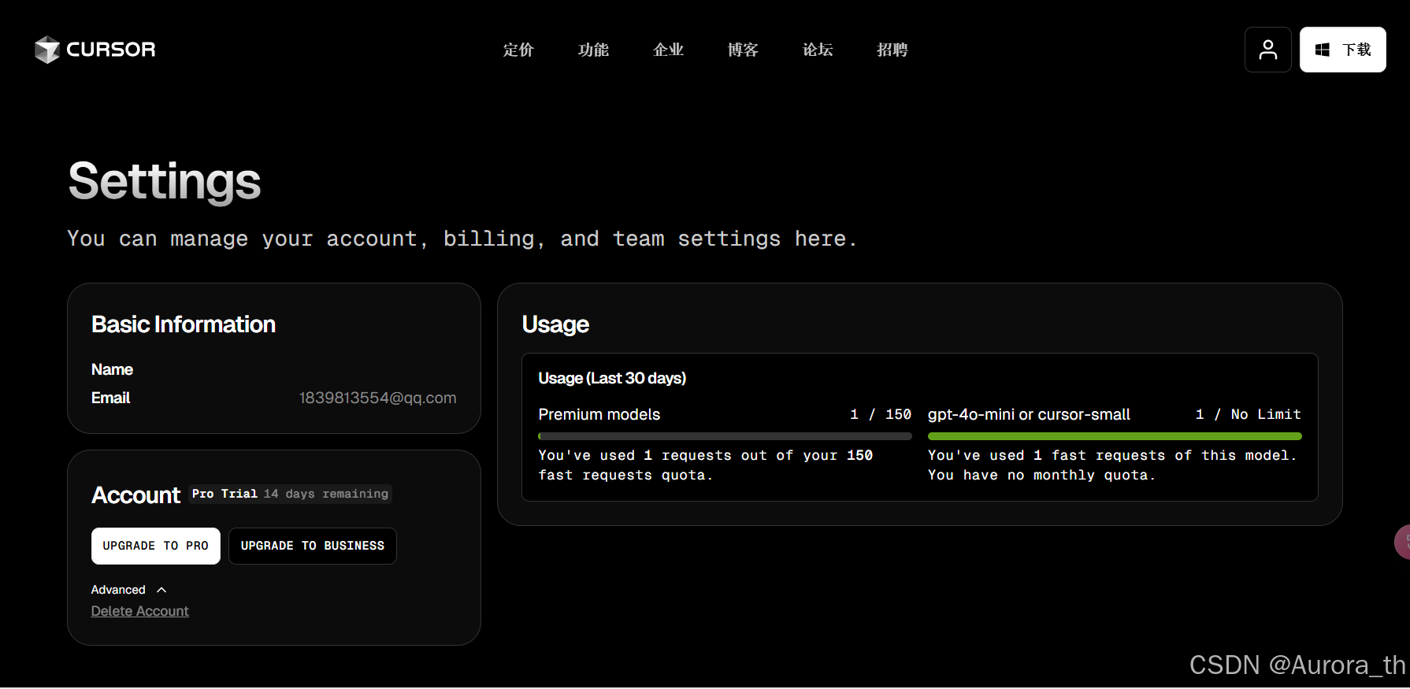Click the '150 fast requests quota' description
The image size is (1410, 689).
706,465
